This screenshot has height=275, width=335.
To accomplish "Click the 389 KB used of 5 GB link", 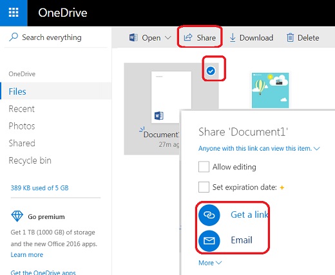I will 39,188.
